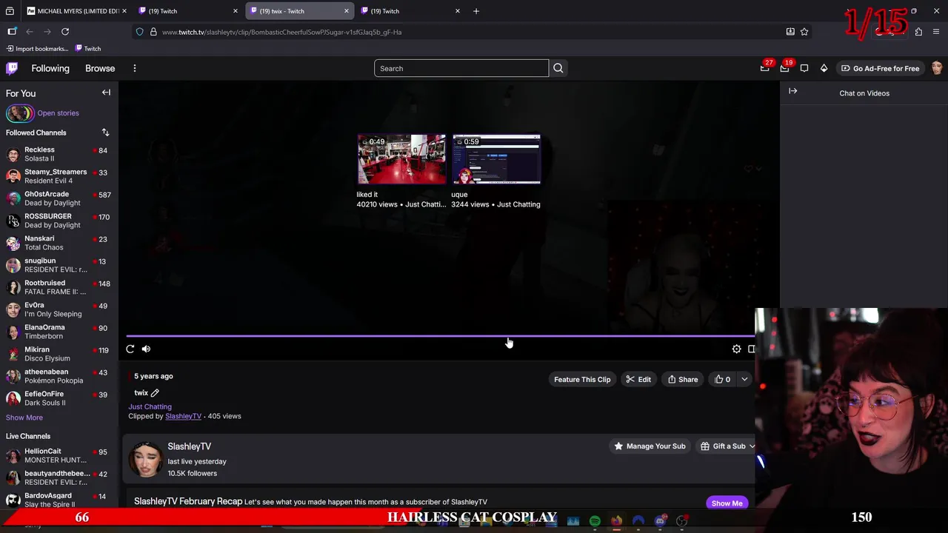This screenshot has width=948, height=533.
Task: Click Go Ad-Free for Free
Action: (x=880, y=68)
